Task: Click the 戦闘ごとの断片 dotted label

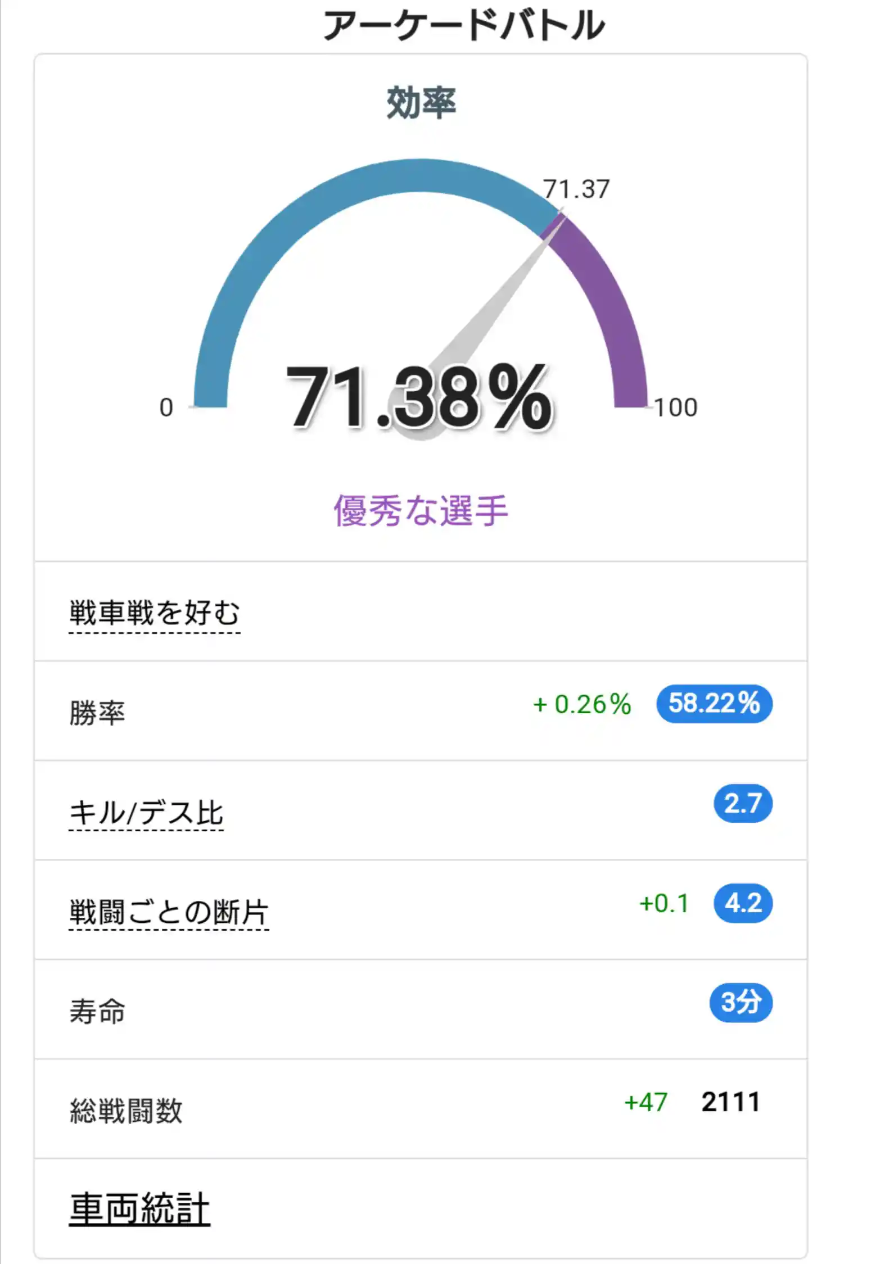Action: [169, 913]
